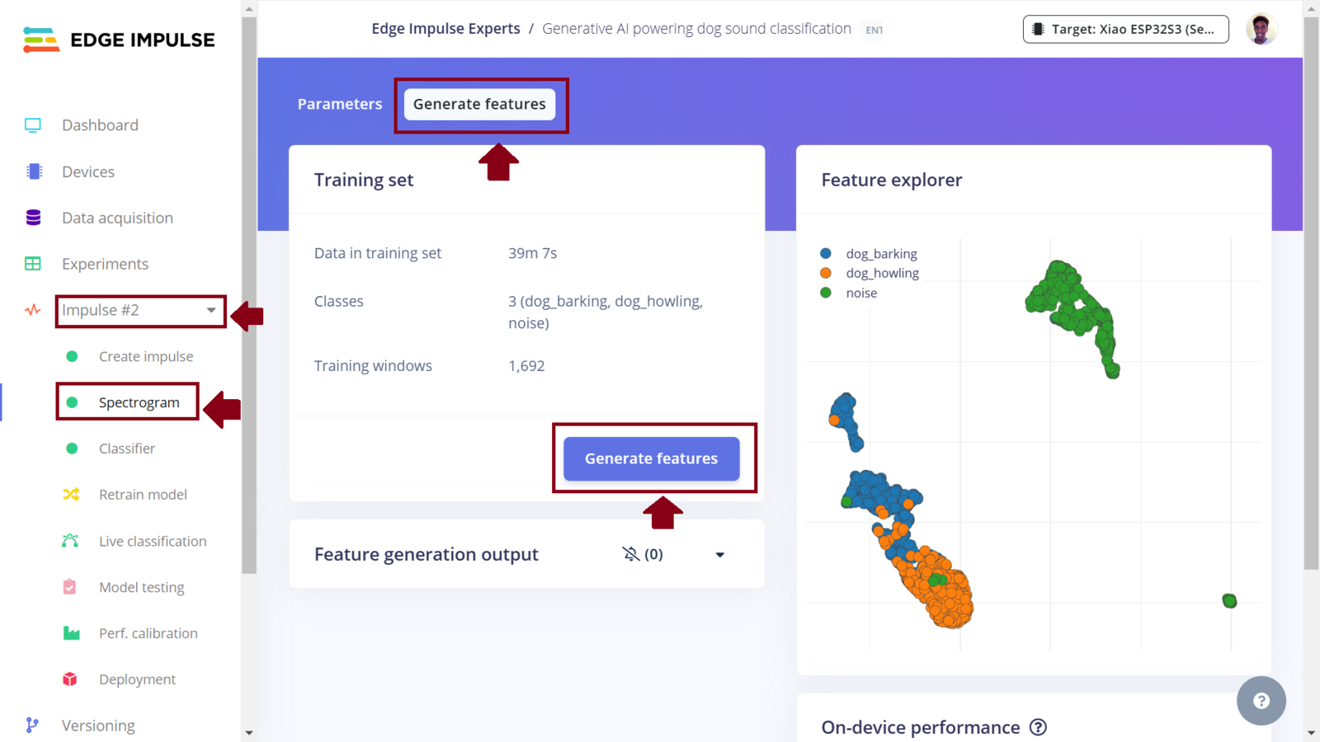Click the Edge Impulse logo
Viewport: 1320px width, 742px height.
tap(119, 40)
